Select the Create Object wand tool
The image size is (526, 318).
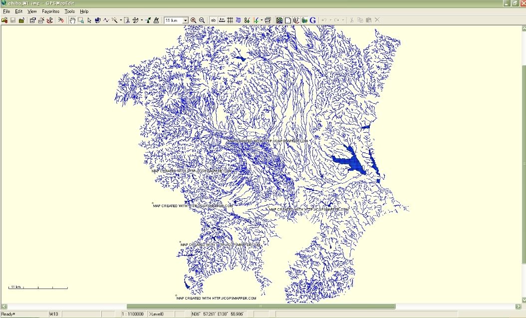115,20
